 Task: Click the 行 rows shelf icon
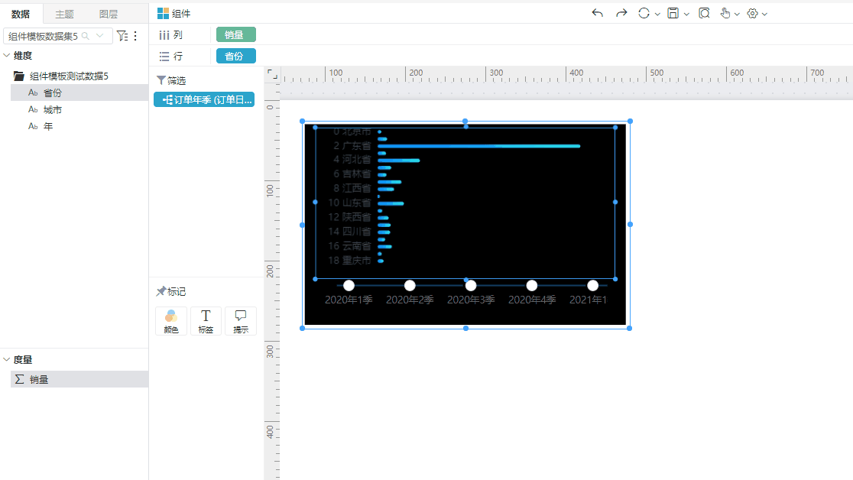pos(164,56)
